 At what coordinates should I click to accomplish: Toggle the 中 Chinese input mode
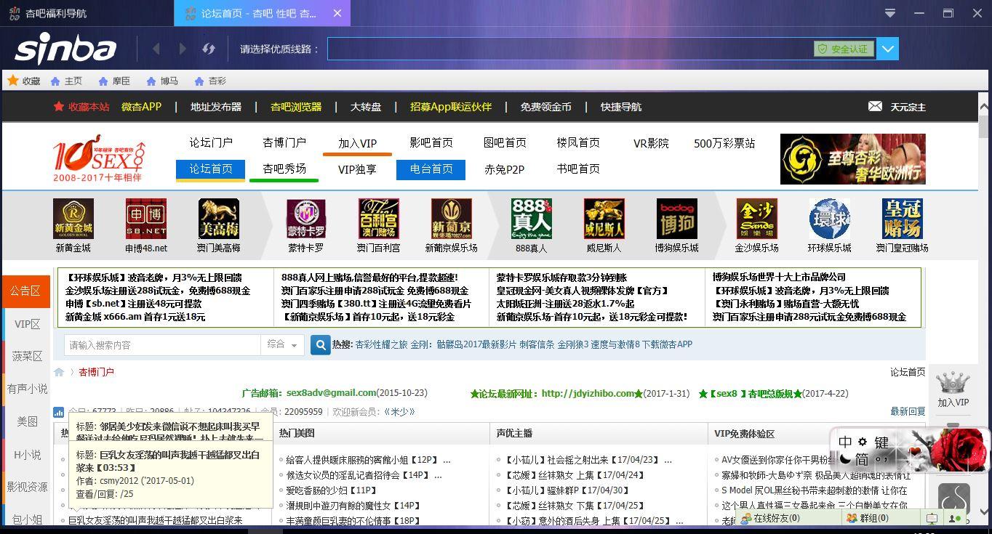pyautogui.click(x=845, y=442)
